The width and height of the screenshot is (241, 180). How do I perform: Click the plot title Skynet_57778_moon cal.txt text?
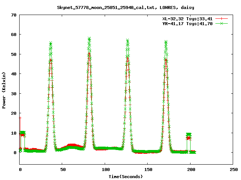[120, 7]
